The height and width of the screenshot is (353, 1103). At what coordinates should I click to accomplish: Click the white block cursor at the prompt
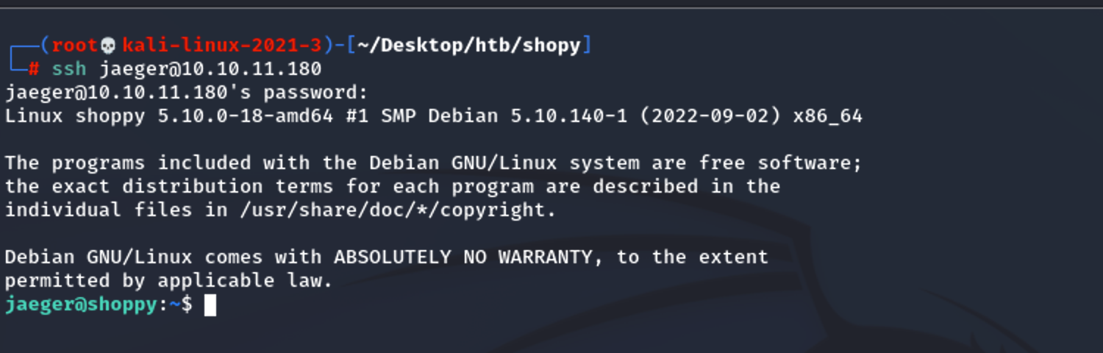[x=210, y=304]
